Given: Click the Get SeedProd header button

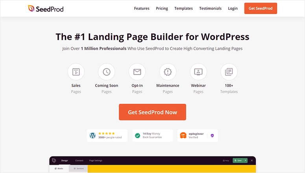Looking at the screenshot, I should [x=261, y=8].
